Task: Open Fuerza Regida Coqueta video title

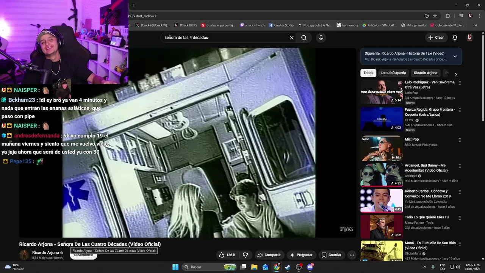Action: click(x=430, y=112)
